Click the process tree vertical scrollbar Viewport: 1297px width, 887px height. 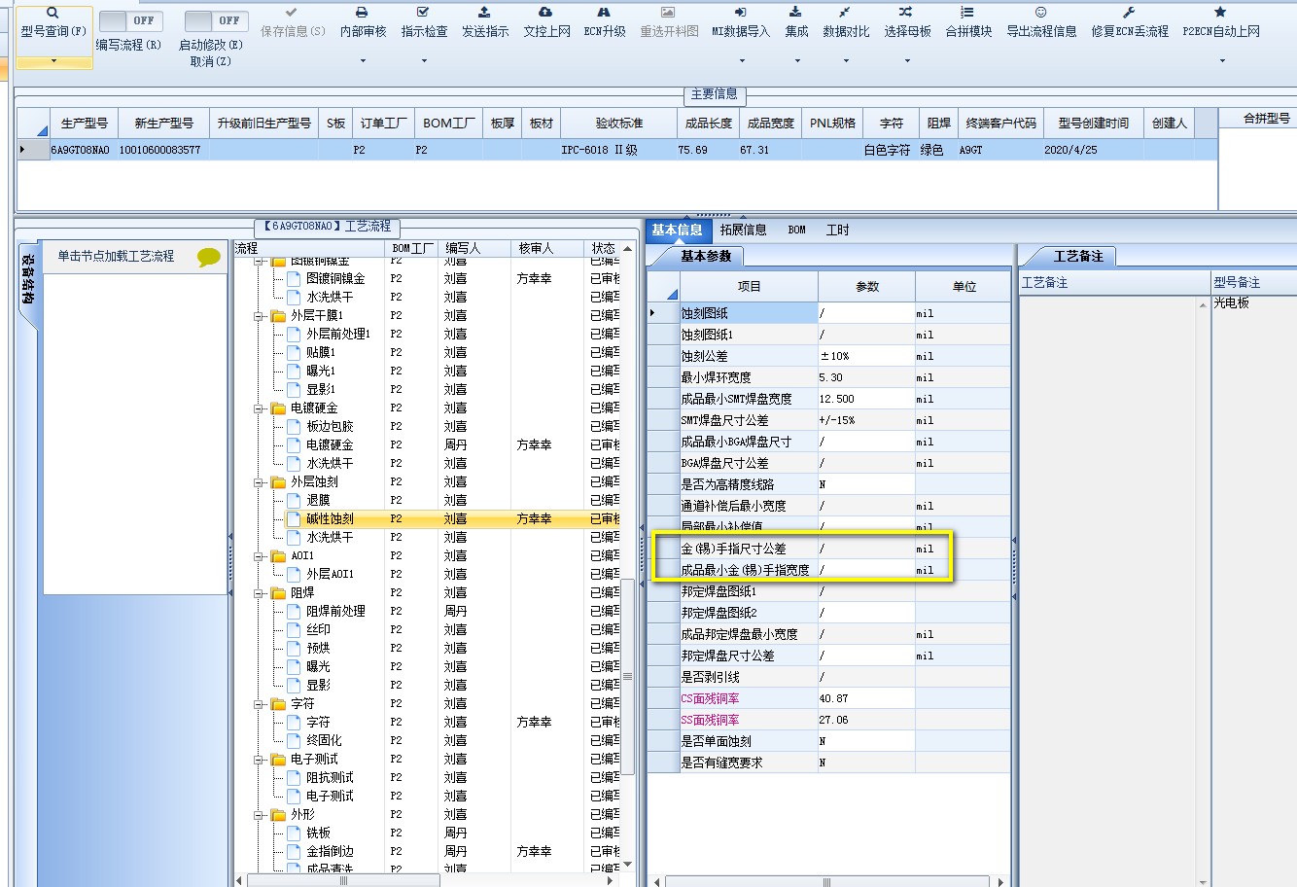point(627,676)
